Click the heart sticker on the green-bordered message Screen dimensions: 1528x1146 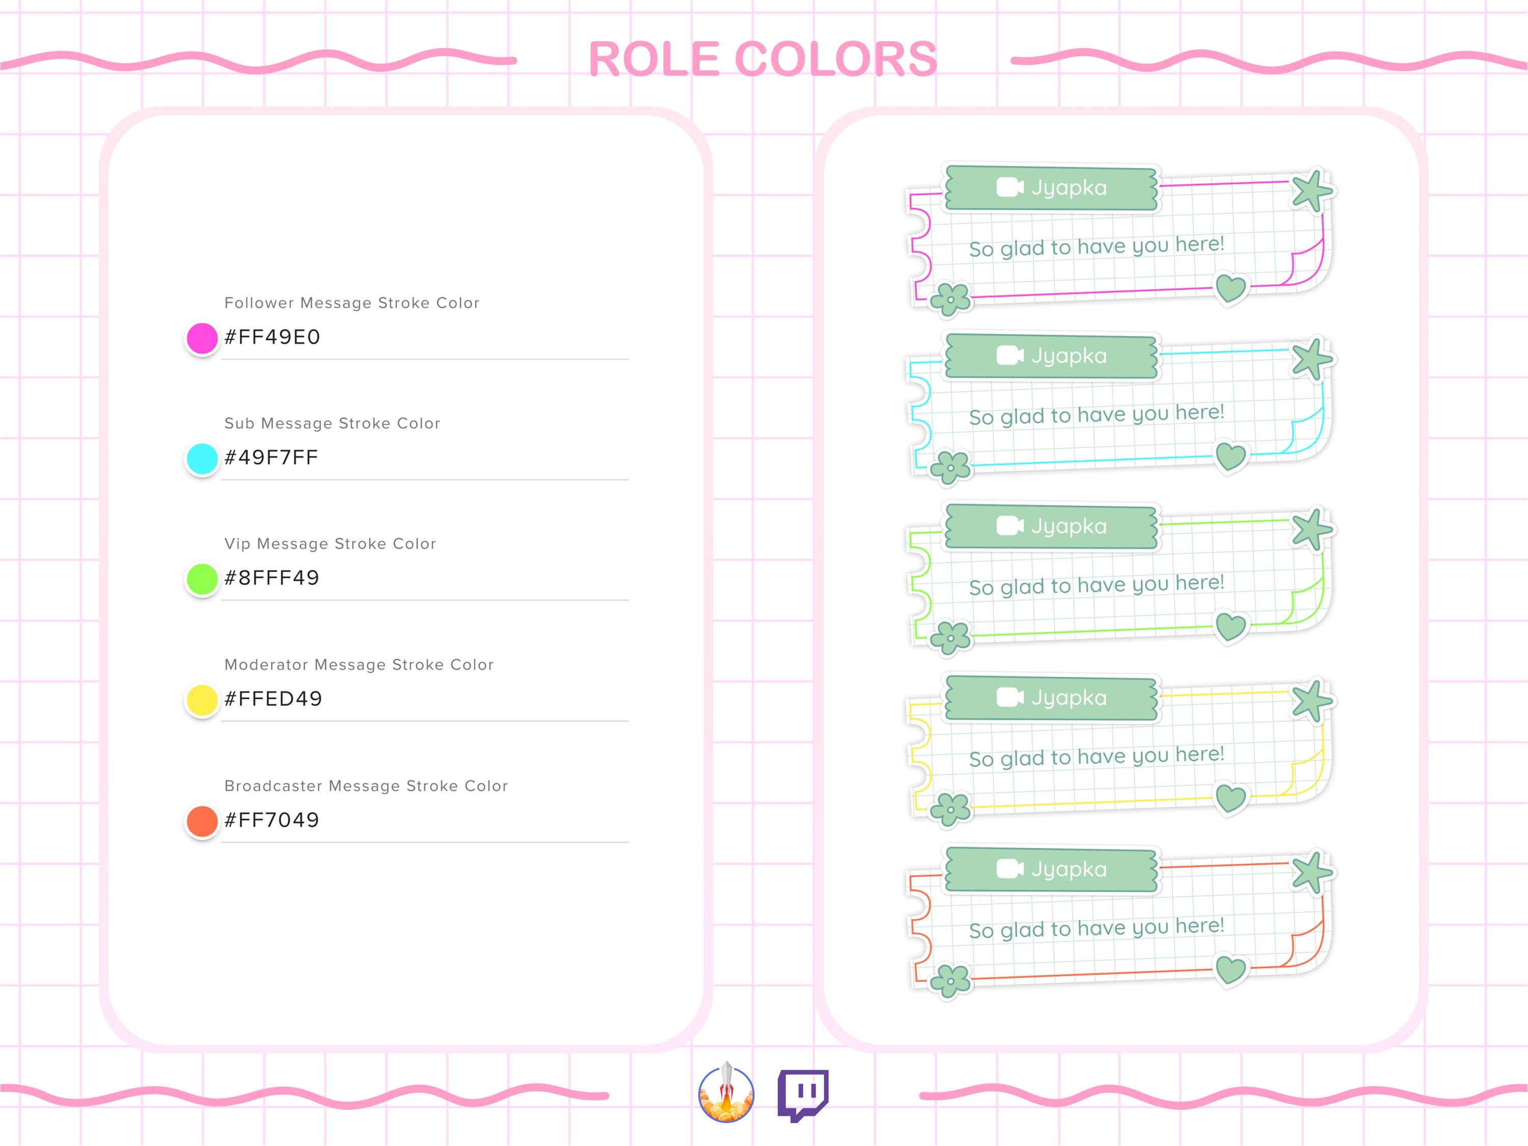click(1231, 627)
